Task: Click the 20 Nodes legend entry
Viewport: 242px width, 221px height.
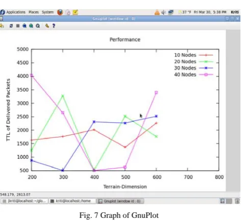Action: [x=194, y=62]
